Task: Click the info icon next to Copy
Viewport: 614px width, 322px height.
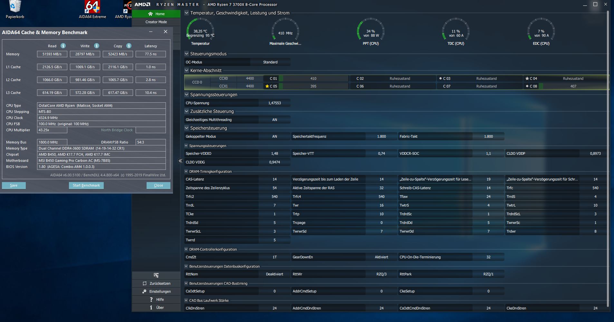Action: coord(129,46)
